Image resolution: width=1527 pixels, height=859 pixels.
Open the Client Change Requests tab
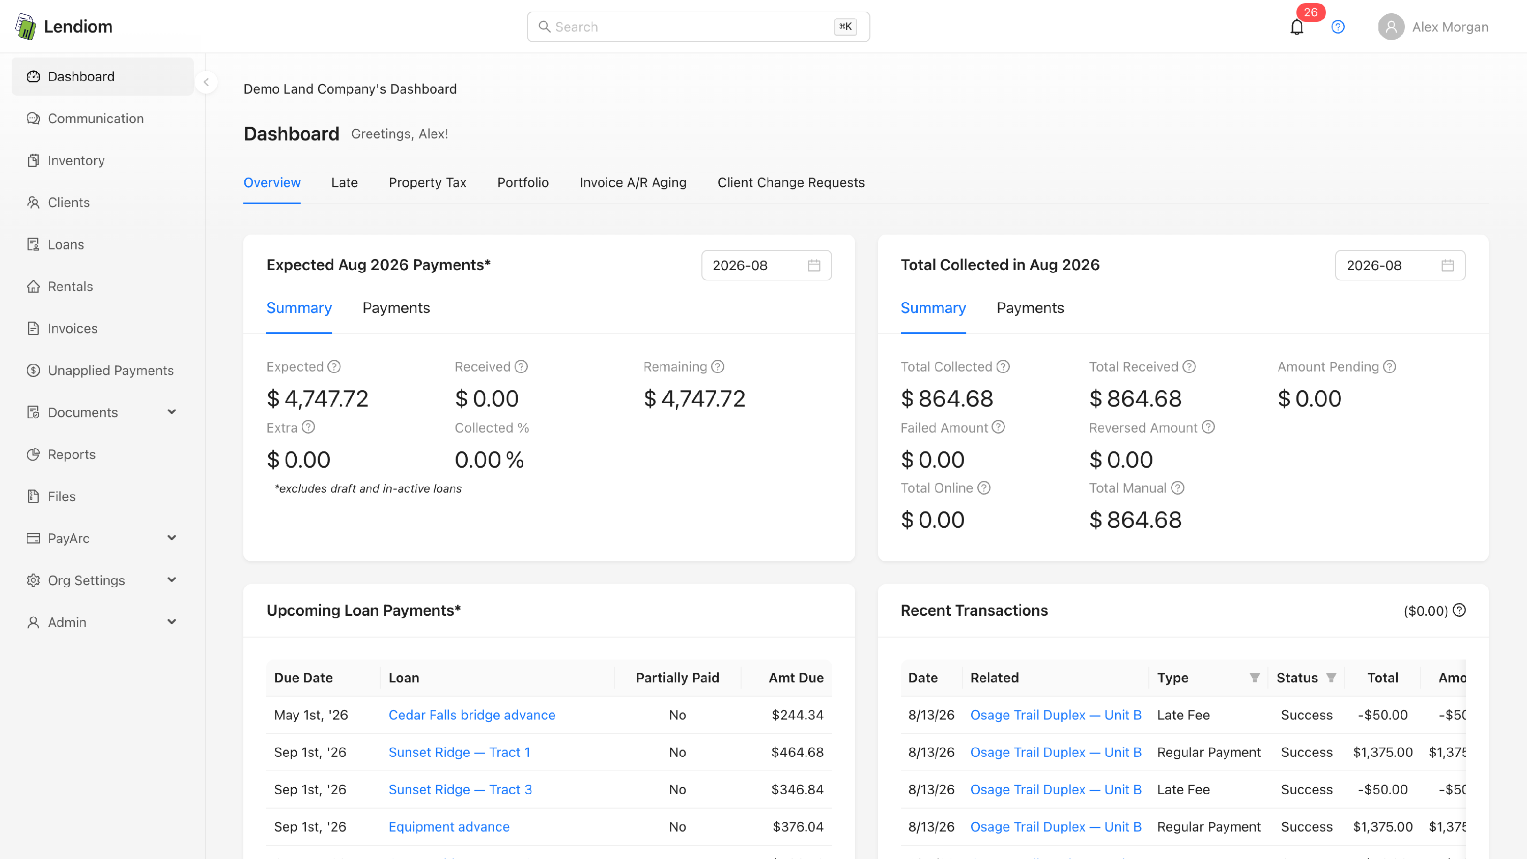[791, 183]
